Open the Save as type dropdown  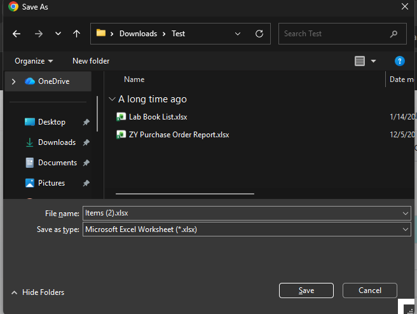pyautogui.click(x=406, y=229)
